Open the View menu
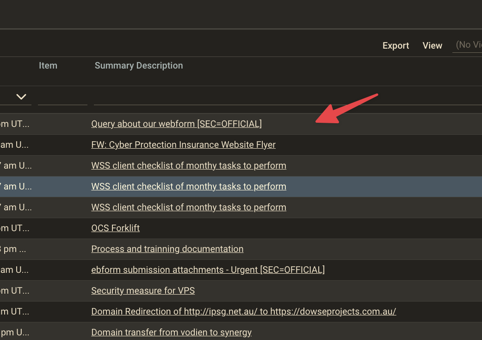 [432, 45]
